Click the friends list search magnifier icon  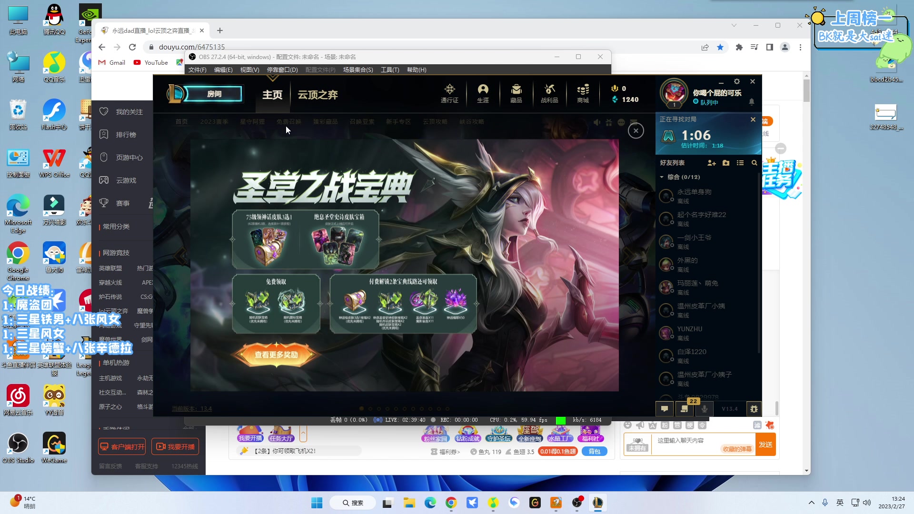(754, 163)
